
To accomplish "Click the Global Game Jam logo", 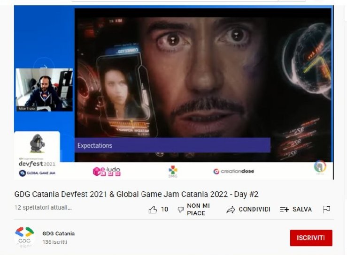I will [x=37, y=173].
